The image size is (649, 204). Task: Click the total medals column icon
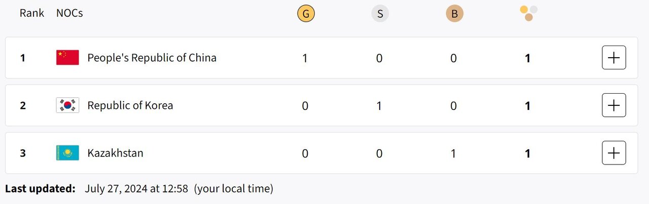(529, 14)
